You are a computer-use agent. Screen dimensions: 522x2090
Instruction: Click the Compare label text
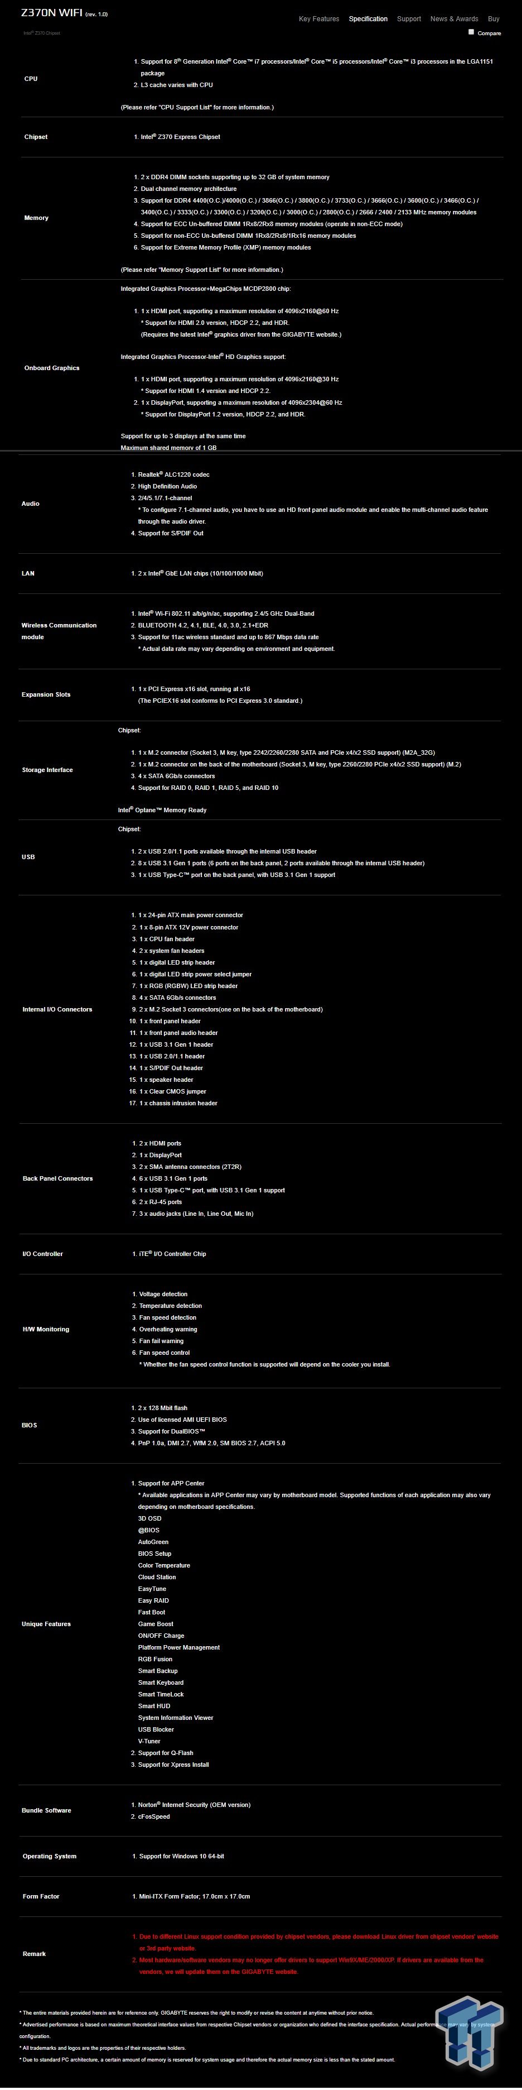click(490, 33)
